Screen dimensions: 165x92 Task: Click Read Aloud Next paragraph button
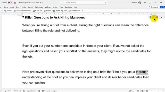click(x=157, y=17)
